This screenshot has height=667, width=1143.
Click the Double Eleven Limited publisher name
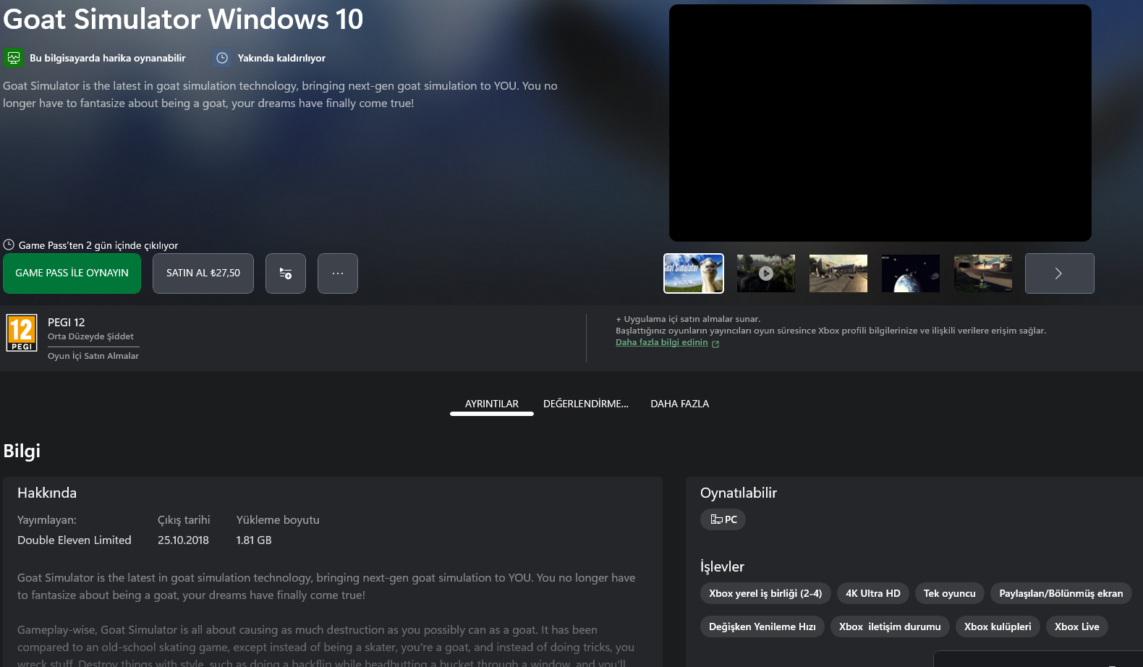(x=75, y=540)
